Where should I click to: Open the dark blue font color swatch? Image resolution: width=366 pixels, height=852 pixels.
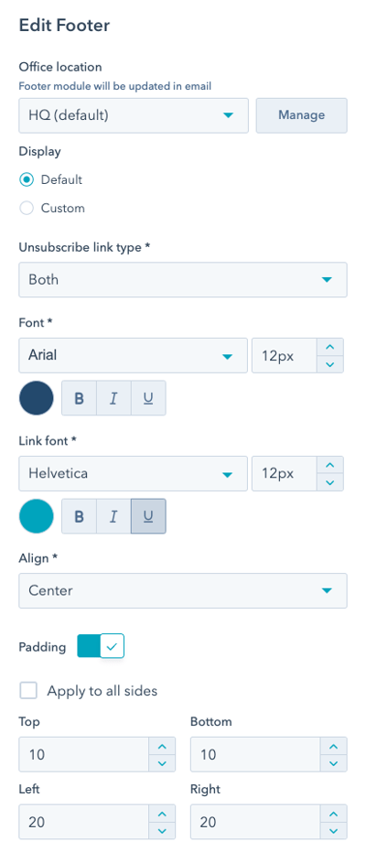[x=37, y=398]
